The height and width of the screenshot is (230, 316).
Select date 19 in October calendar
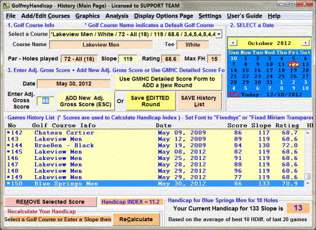293,71
